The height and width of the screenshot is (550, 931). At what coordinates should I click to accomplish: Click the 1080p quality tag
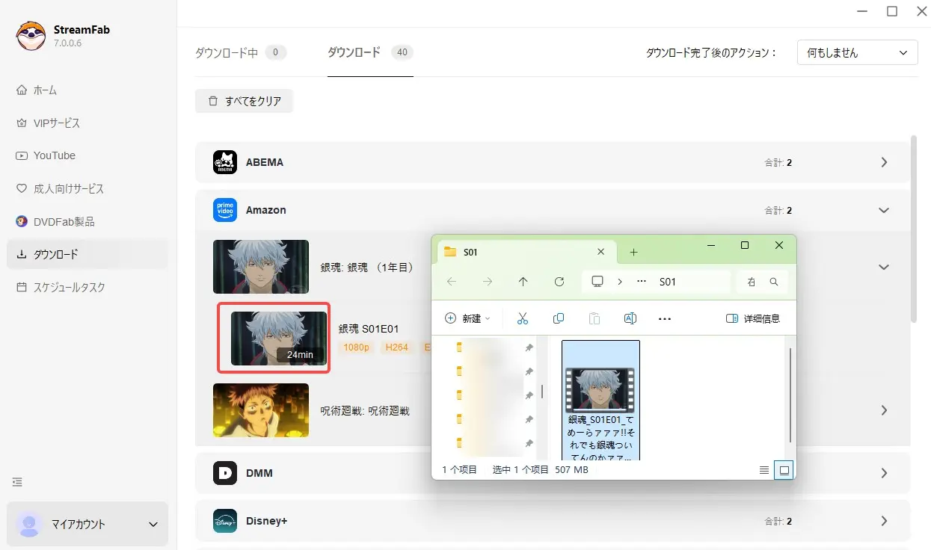coord(356,347)
